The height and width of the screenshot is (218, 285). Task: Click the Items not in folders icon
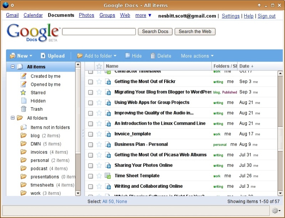pos(24,127)
